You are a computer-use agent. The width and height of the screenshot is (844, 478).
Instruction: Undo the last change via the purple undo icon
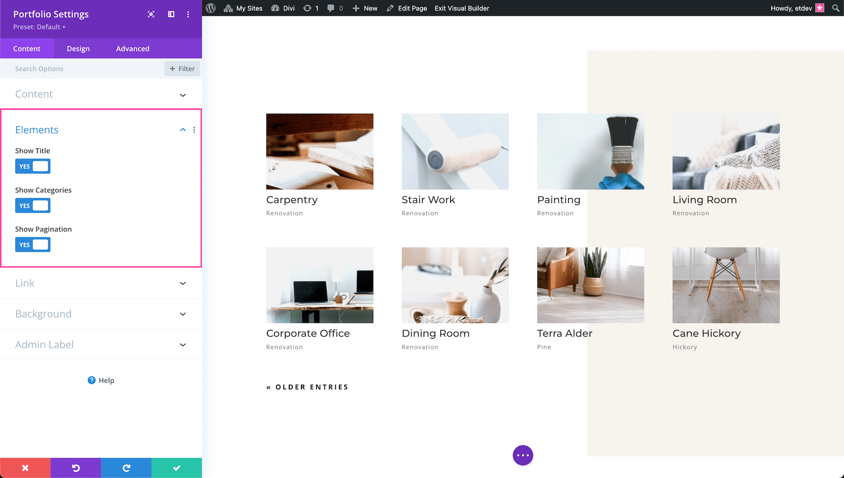[x=75, y=467]
